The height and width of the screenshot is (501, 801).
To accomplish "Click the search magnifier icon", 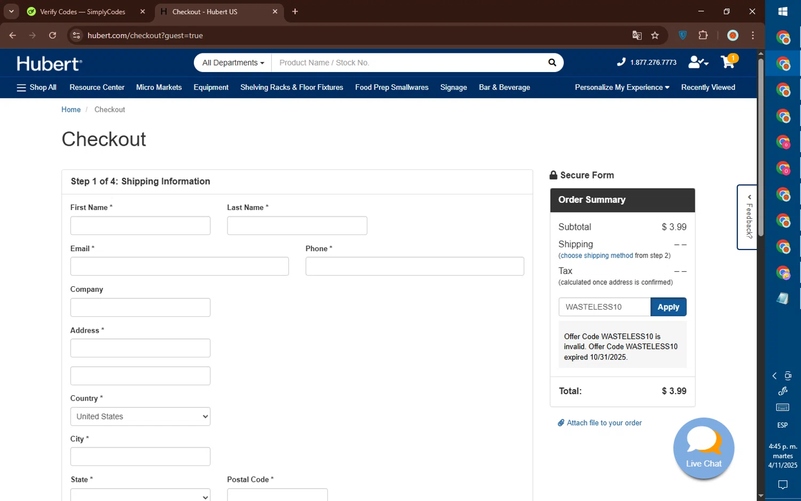I will tap(552, 62).
